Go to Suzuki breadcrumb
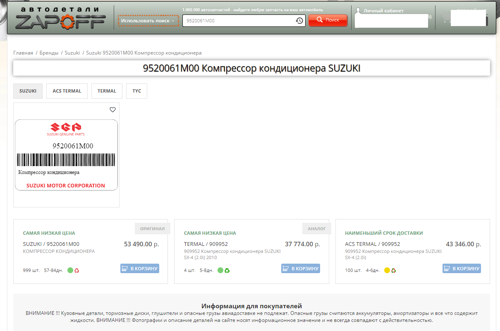This screenshot has width=500, height=331. click(x=72, y=53)
